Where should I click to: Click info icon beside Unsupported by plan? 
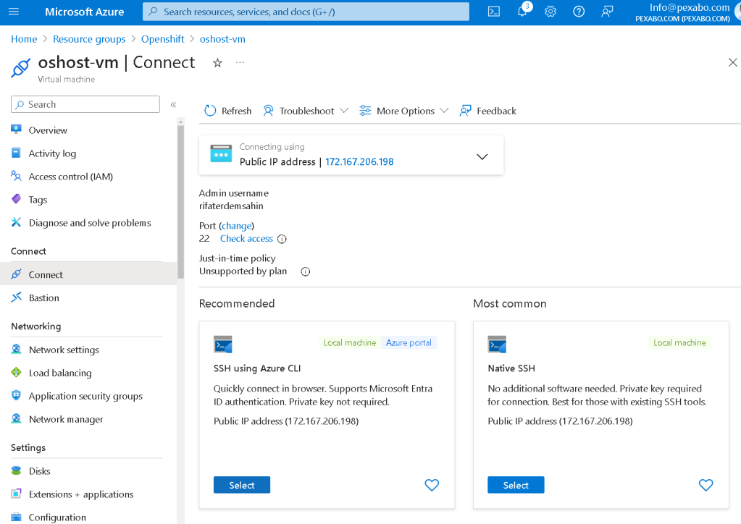(305, 271)
